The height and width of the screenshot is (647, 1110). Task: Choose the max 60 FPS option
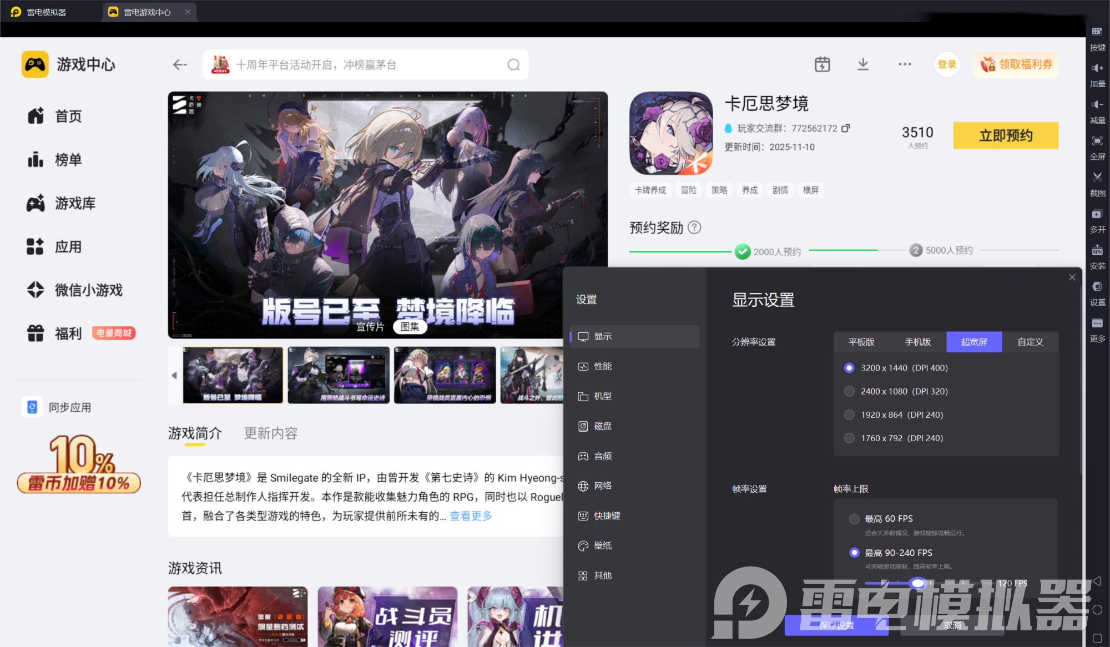pos(855,519)
